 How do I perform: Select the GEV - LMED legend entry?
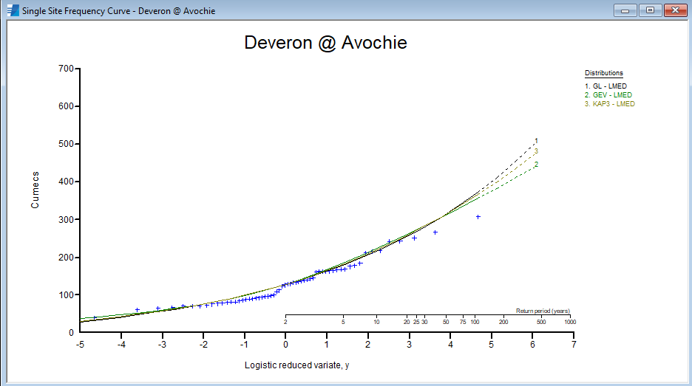pyautogui.click(x=608, y=95)
